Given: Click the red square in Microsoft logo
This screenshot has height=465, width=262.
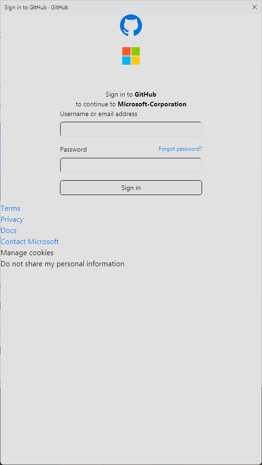Looking at the screenshot, I should click(126, 51).
